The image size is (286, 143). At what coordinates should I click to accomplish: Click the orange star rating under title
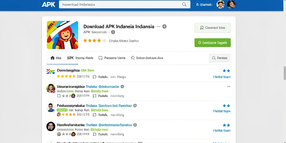[95, 40]
